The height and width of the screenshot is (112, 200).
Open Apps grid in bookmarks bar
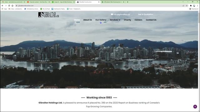coord(4,9)
